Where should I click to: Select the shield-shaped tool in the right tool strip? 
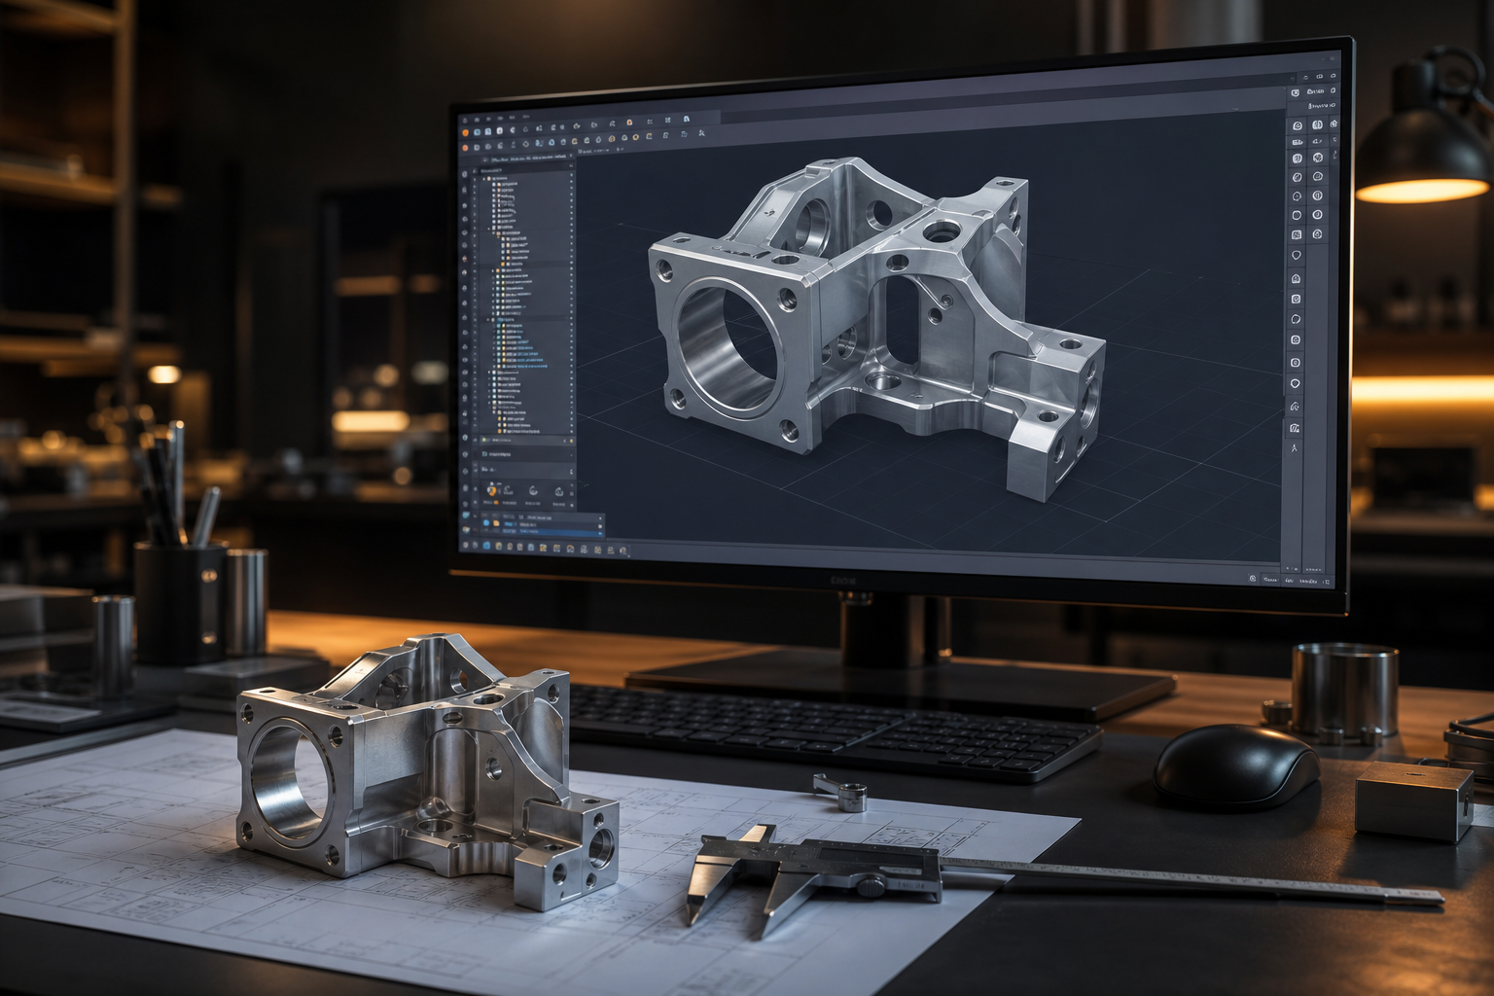click(1296, 255)
